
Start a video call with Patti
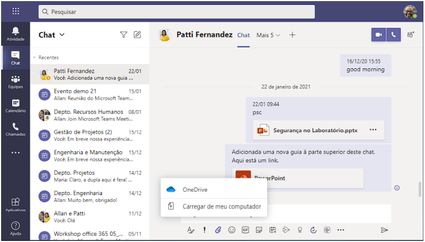click(378, 34)
